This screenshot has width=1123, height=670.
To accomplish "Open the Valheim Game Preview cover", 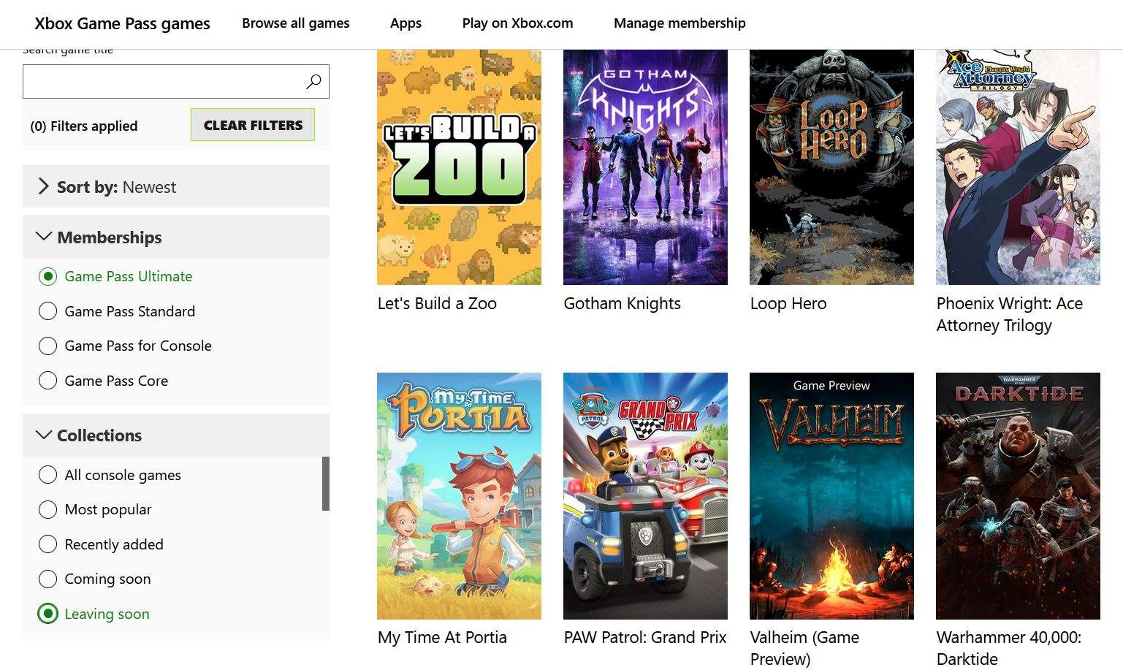I will coord(831,496).
